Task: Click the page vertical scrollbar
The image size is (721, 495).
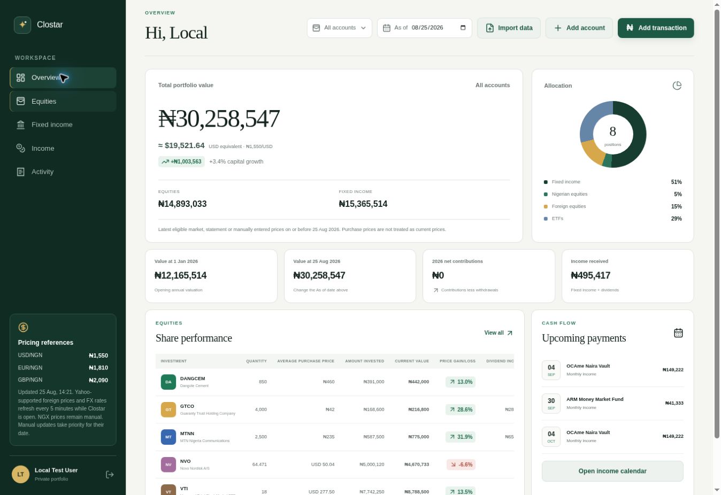Action: click(717, 225)
